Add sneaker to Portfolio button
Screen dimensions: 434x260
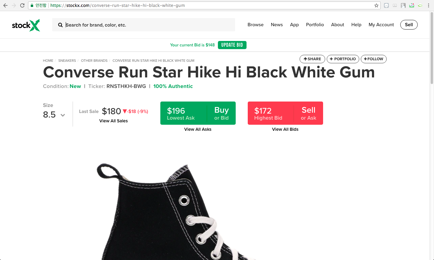[x=343, y=59]
